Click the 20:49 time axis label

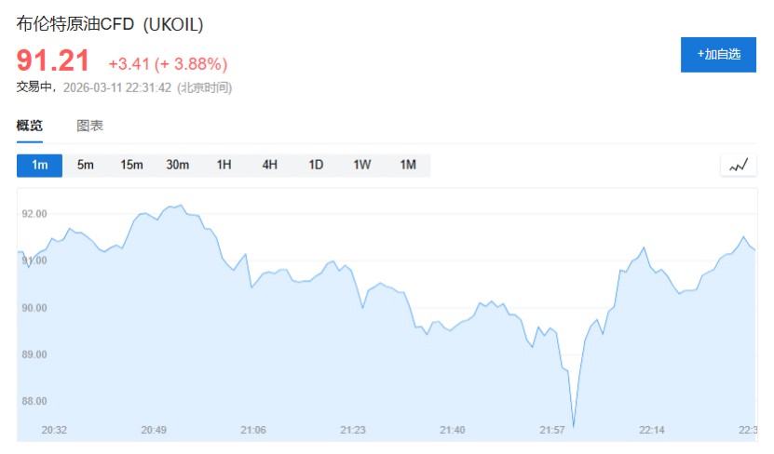point(154,430)
